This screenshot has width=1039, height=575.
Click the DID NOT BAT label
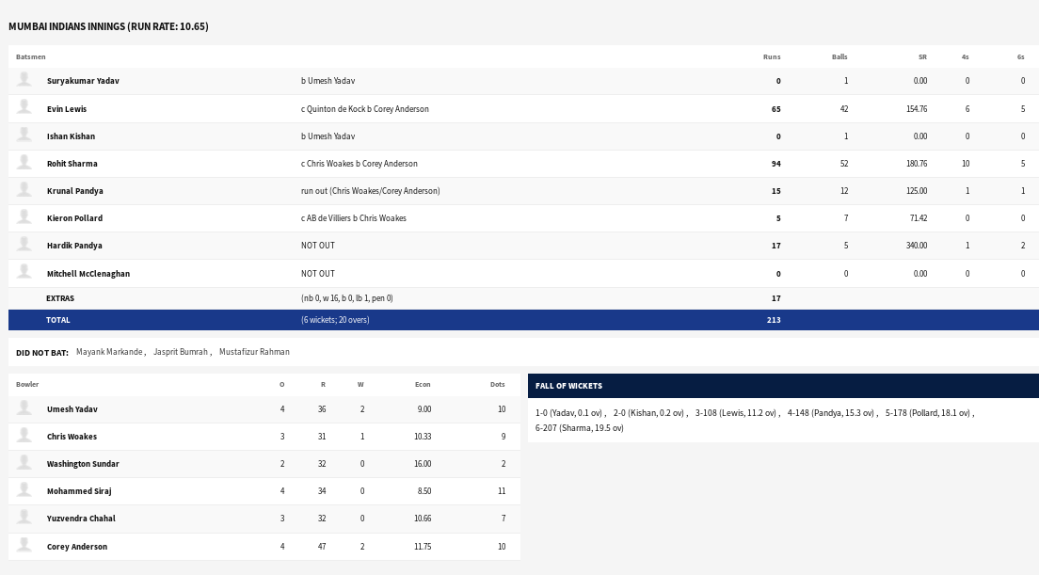42,352
